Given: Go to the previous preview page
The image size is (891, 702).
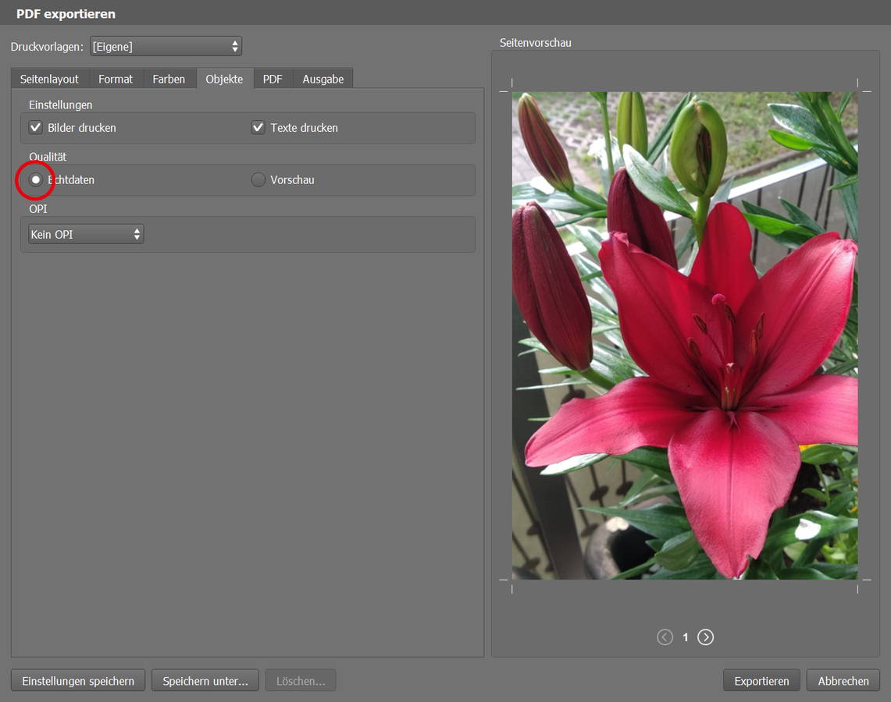Looking at the screenshot, I should coord(665,637).
